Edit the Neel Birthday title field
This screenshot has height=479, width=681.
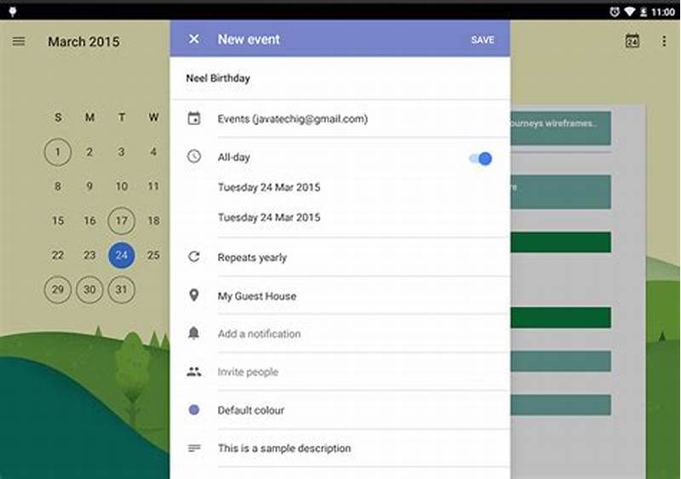[340, 78]
